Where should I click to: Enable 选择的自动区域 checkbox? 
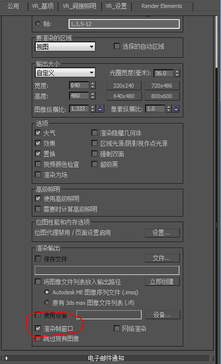(117, 46)
